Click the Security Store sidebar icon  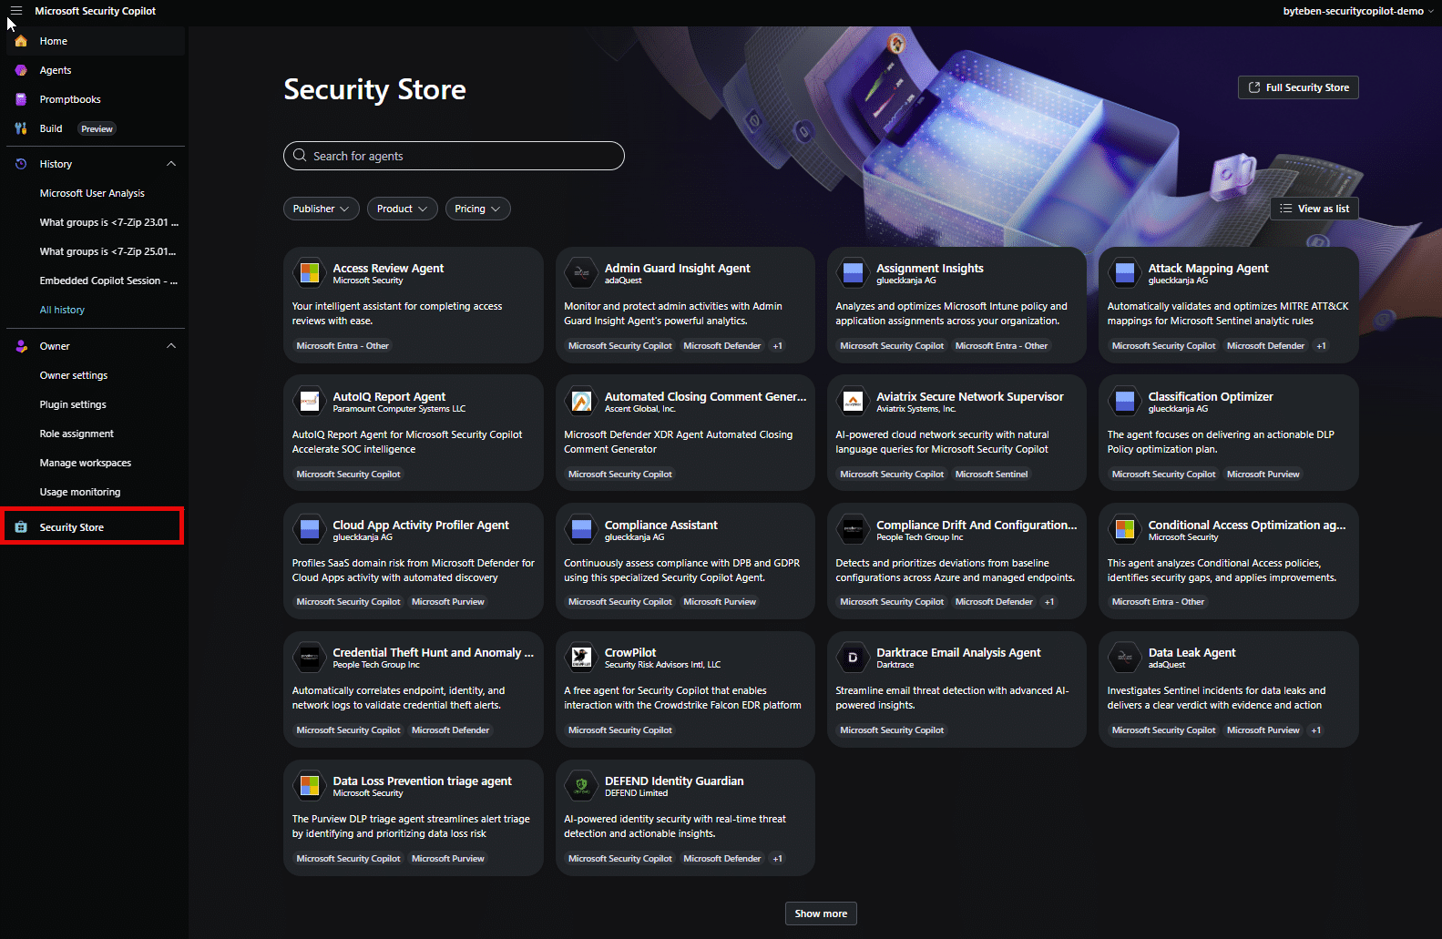pos(21,527)
